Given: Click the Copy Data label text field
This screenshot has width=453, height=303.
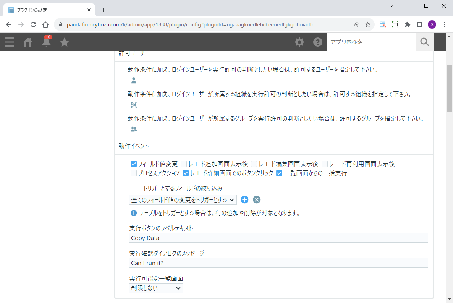Looking at the screenshot, I should [278, 238].
